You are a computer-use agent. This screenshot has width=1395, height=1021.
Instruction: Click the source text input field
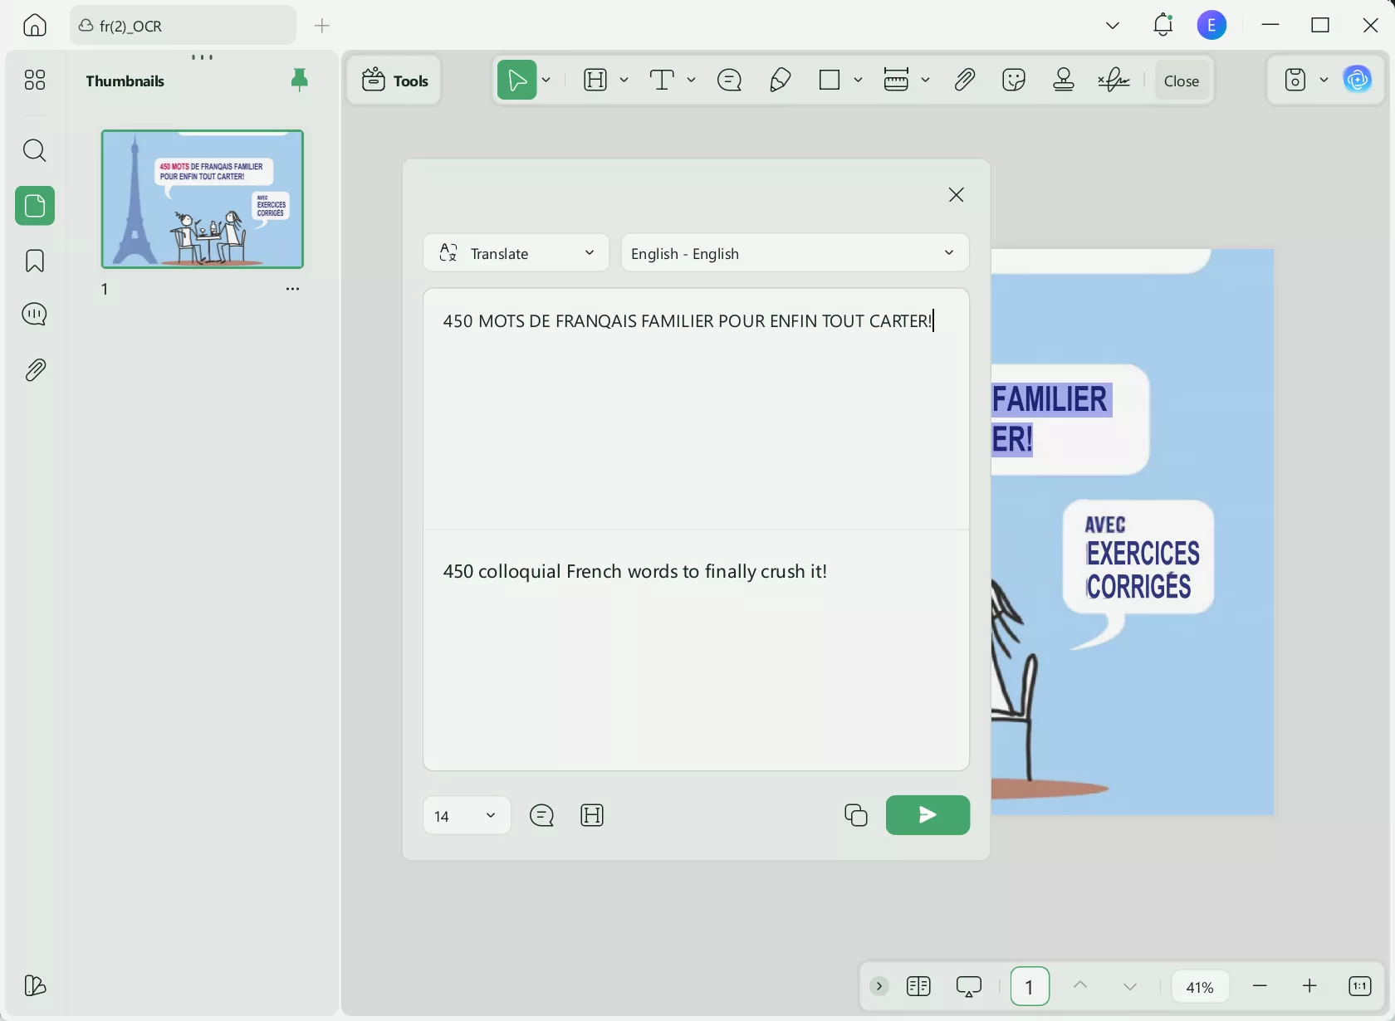pos(696,407)
